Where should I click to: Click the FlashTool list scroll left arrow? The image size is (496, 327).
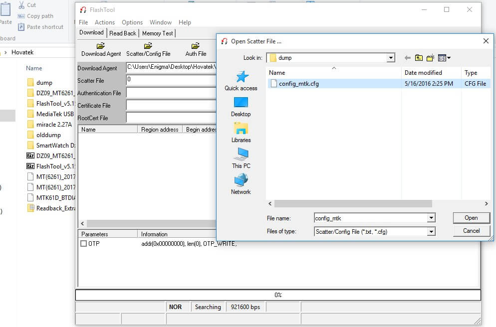(x=82, y=224)
